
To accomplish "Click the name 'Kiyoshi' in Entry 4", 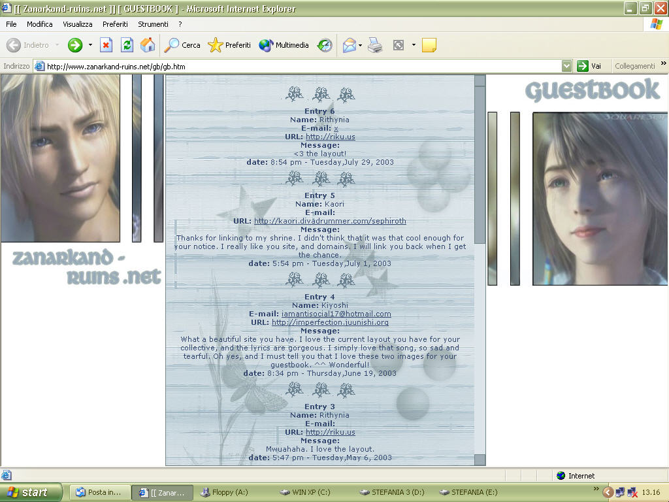I will (x=334, y=305).
